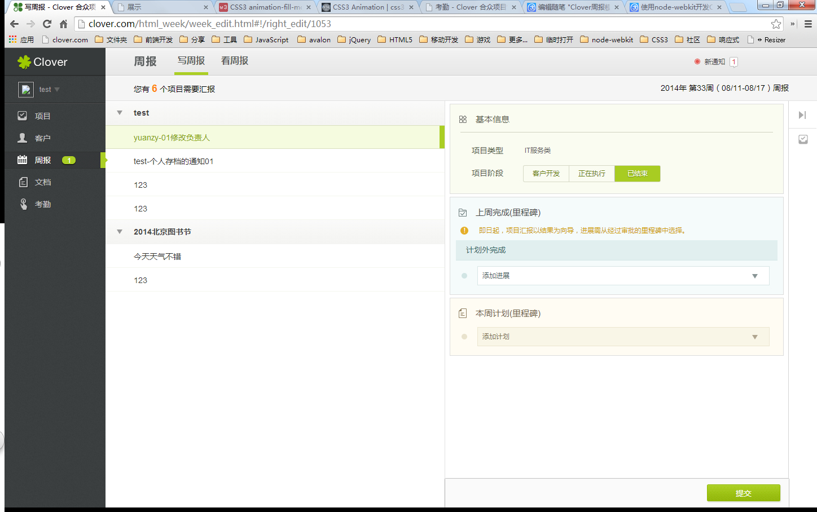Switch to 编辑随笔 browser tab

(574, 7)
